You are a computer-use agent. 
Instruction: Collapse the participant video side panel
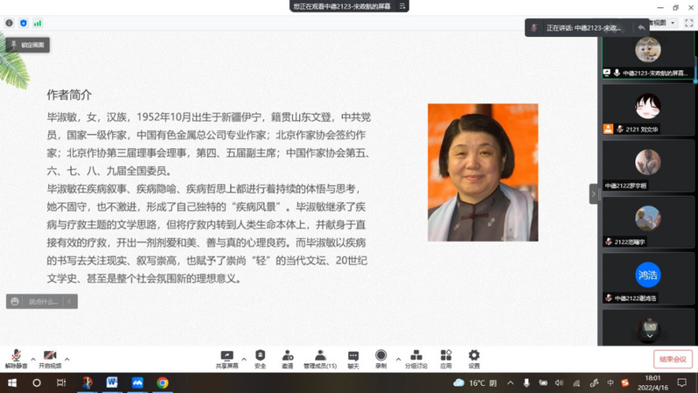[593, 194]
